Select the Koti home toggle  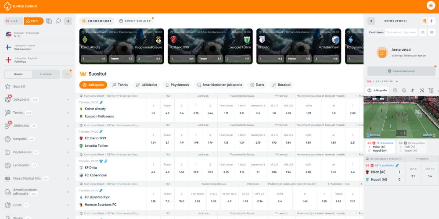point(34,21)
